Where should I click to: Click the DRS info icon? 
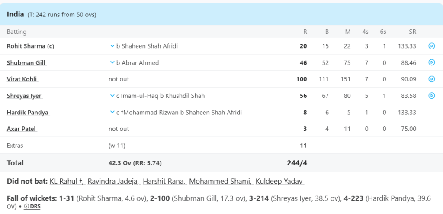(x=26, y=207)
